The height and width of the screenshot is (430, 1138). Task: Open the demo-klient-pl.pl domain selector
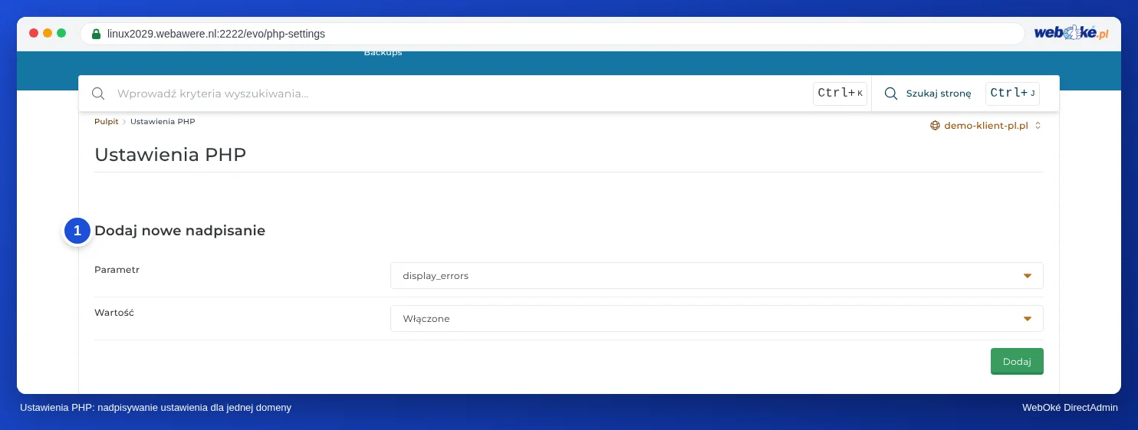(986, 125)
